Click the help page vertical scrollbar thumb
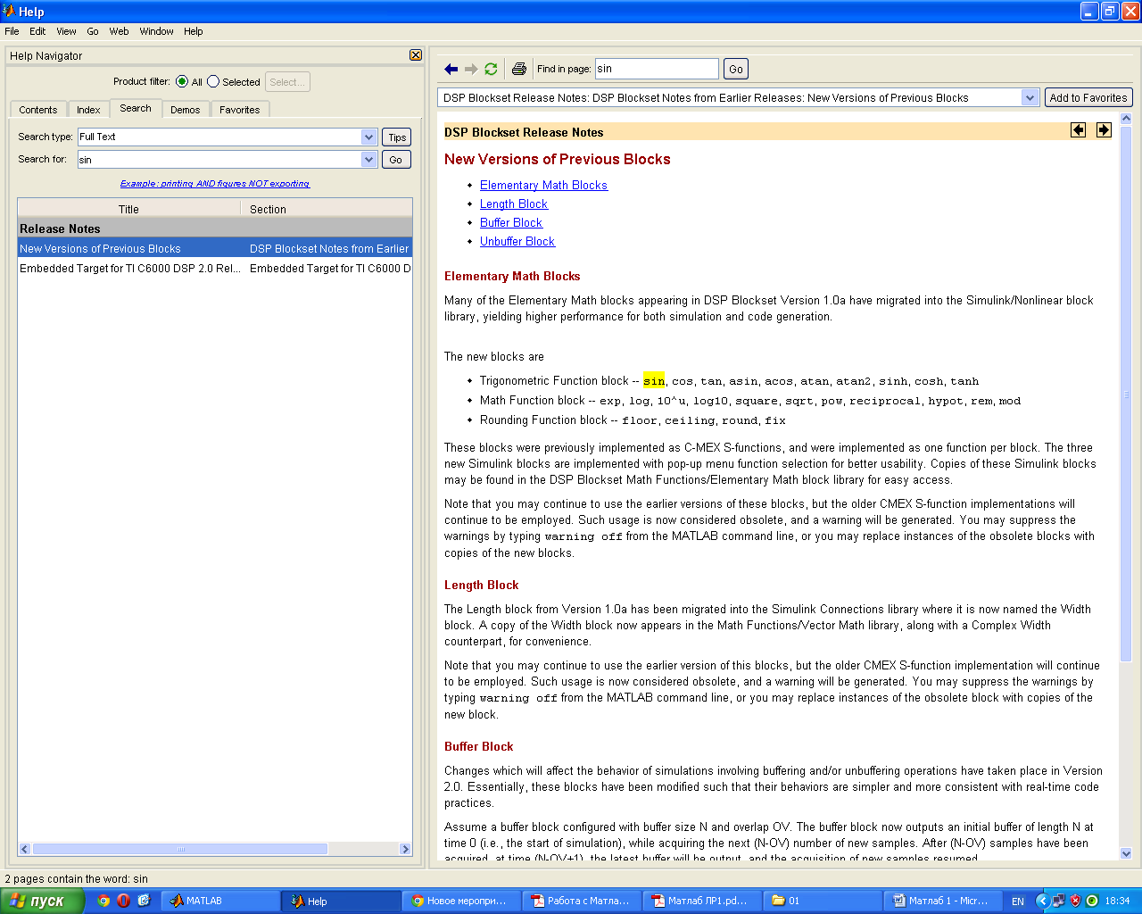 coord(1126,394)
